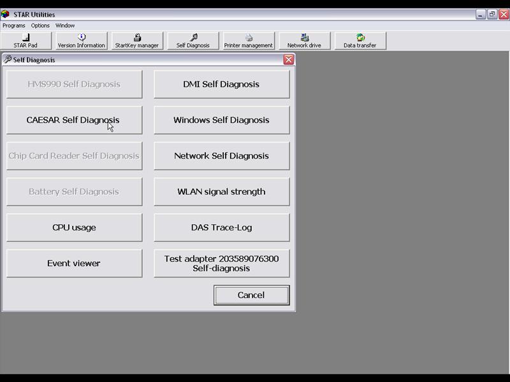This screenshot has height=382, width=510.
Task: Open StartKey manager
Action: [x=137, y=41]
